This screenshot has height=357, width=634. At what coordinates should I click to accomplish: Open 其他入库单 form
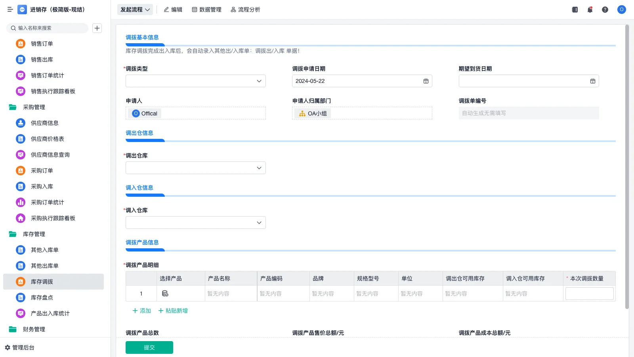(x=53, y=250)
